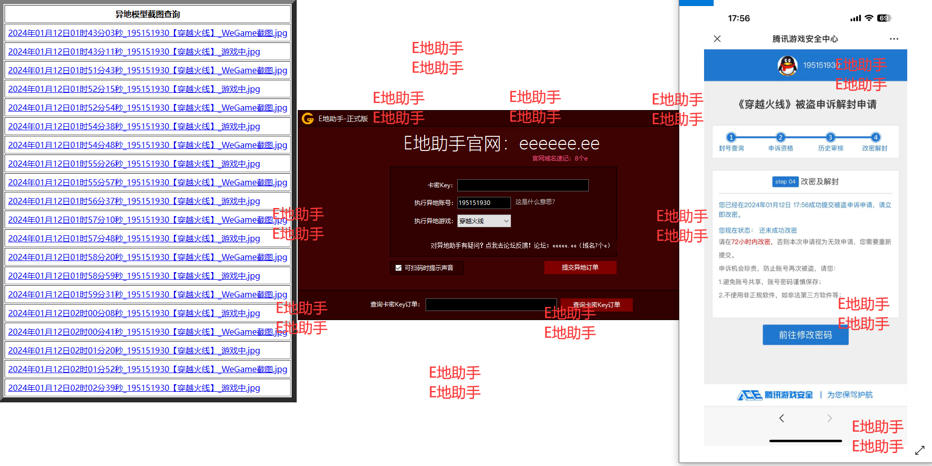932x466 pixels.
Task: Open 02时01分52秒 WeGame截图.jpg link
Action: [148, 369]
